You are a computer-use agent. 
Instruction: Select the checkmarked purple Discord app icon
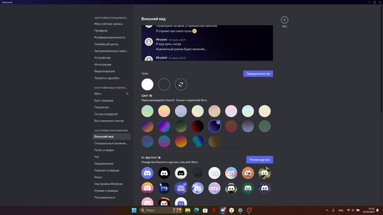coord(181,188)
